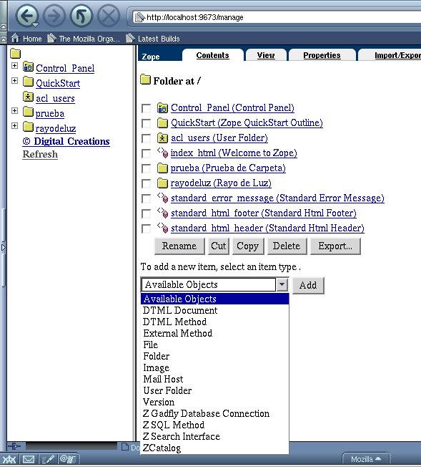Click the Delete button
Screen dimensions: 421x467
[x=287, y=246]
